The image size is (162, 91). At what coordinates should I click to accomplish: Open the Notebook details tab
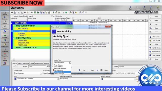[46, 63]
